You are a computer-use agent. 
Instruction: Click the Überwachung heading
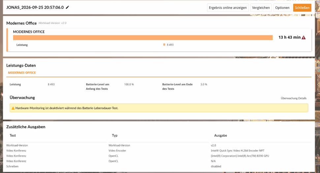point(22,98)
